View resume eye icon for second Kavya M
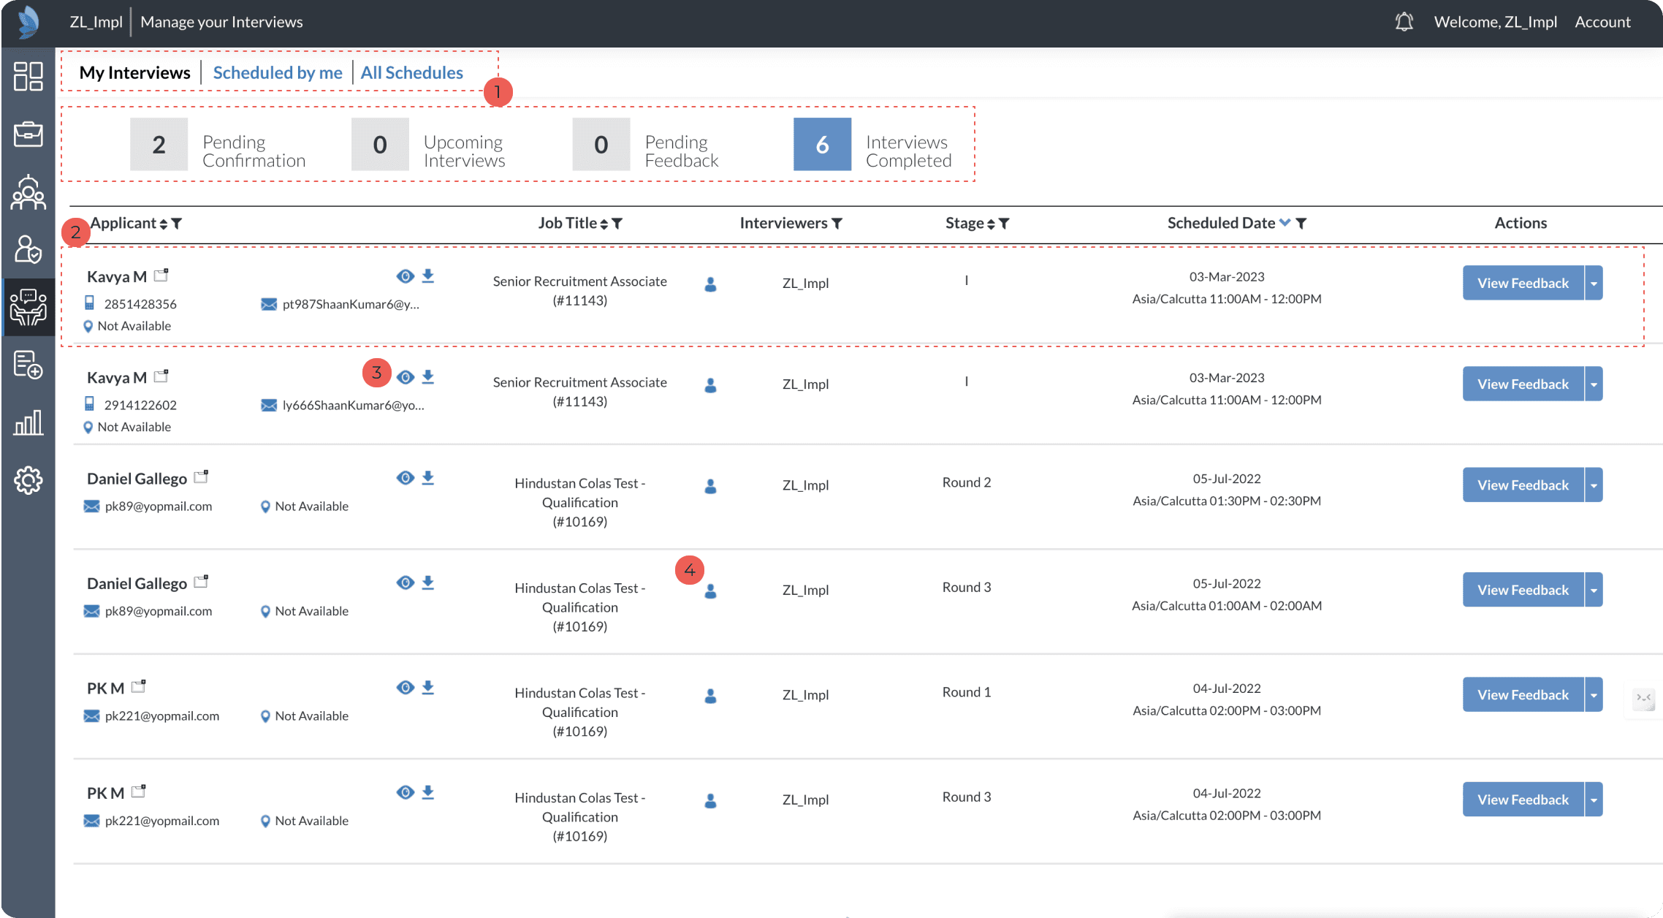Image resolution: width=1663 pixels, height=918 pixels. 406,377
